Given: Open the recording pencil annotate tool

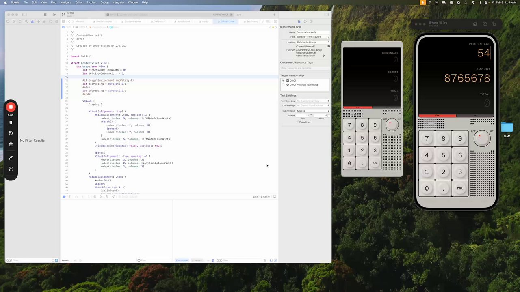Looking at the screenshot, I should pyautogui.click(x=11, y=158).
